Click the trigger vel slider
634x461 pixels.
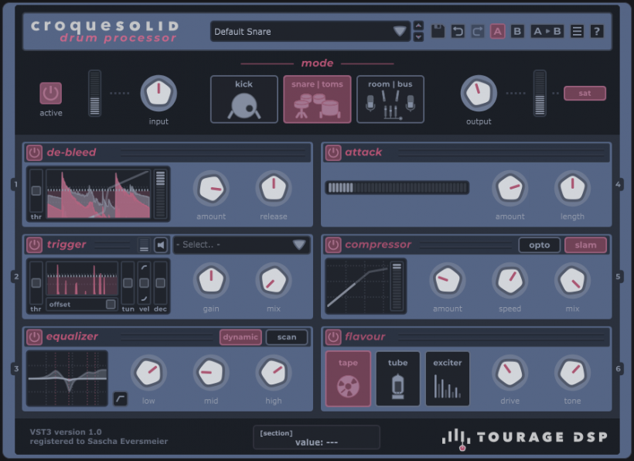(144, 283)
